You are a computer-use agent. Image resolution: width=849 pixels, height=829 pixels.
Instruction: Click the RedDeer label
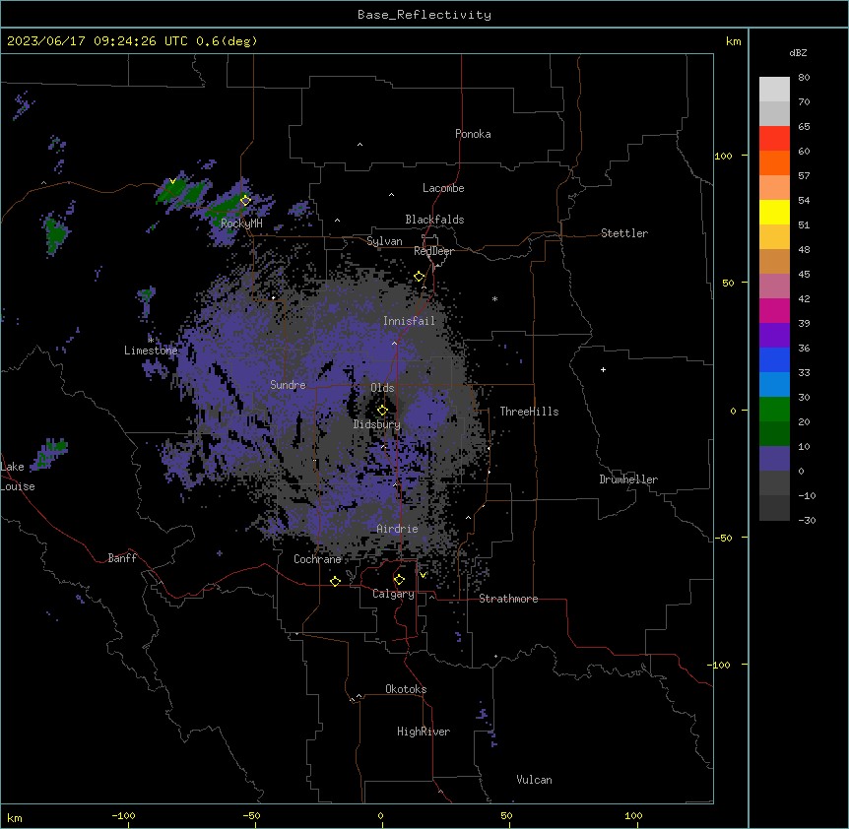coord(433,251)
